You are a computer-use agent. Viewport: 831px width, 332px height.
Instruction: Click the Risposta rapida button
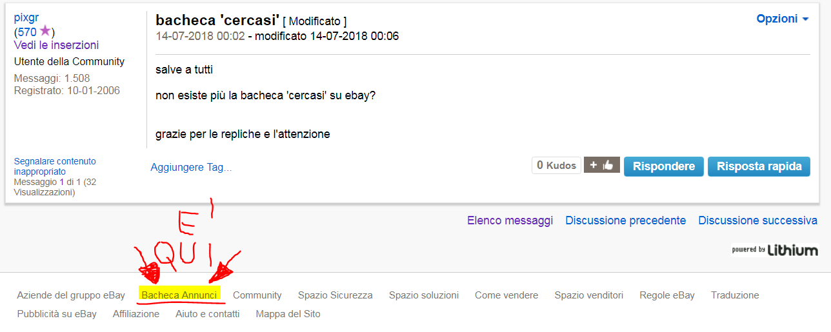tap(759, 166)
